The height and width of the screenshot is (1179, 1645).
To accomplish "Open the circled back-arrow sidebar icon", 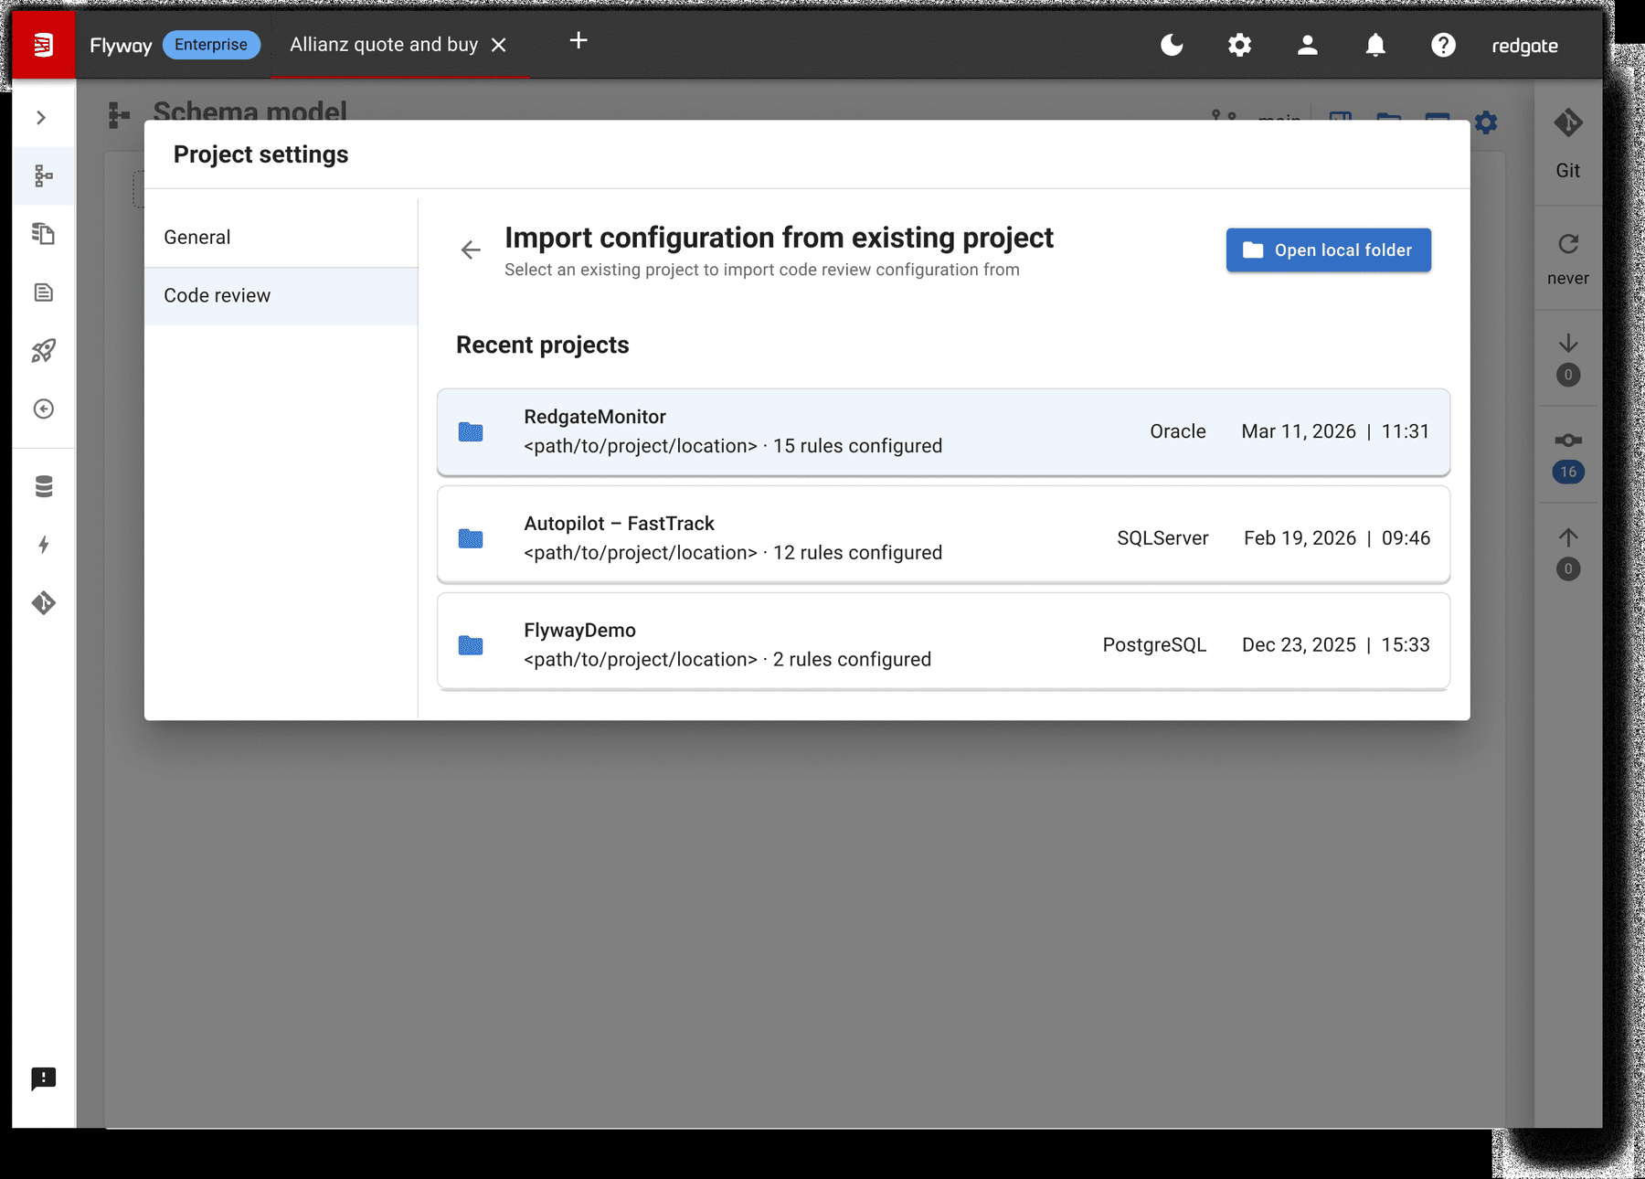I will coord(43,409).
